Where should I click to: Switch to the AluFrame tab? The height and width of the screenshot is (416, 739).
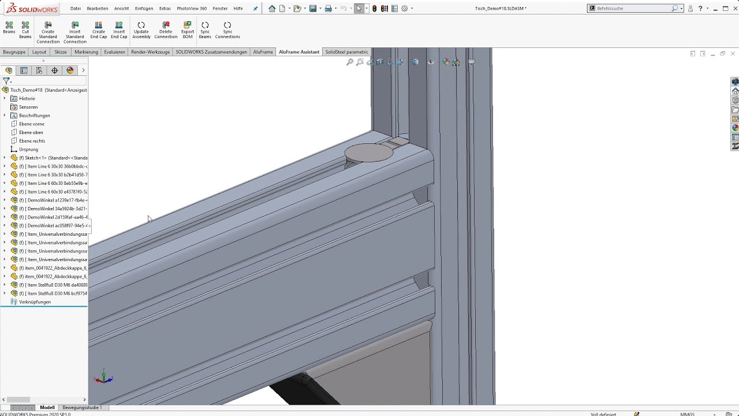coord(263,52)
